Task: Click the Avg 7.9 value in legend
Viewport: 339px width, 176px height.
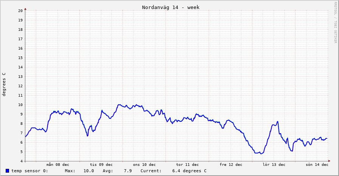Action: (128, 171)
